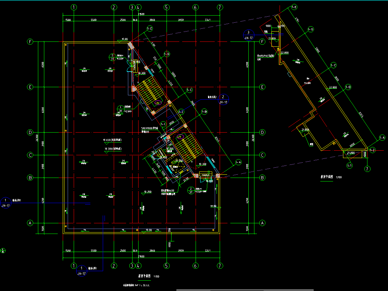388x291 pixels.
Task: Click the 22.800 elevation mark near axis 1-B
Action: pos(332,87)
